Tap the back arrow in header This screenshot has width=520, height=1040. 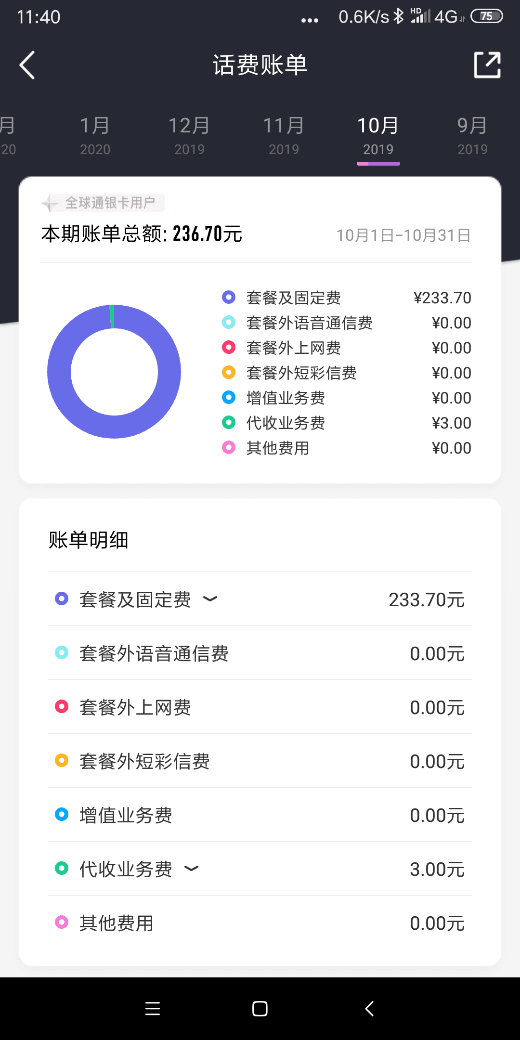[27, 65]
